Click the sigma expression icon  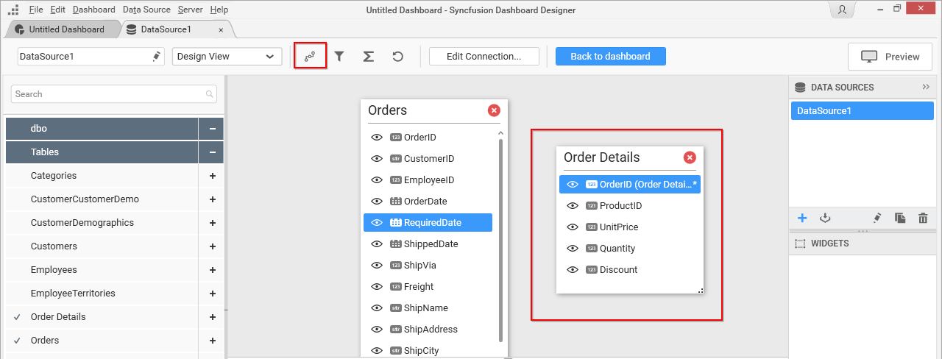(x=369, y=56)
